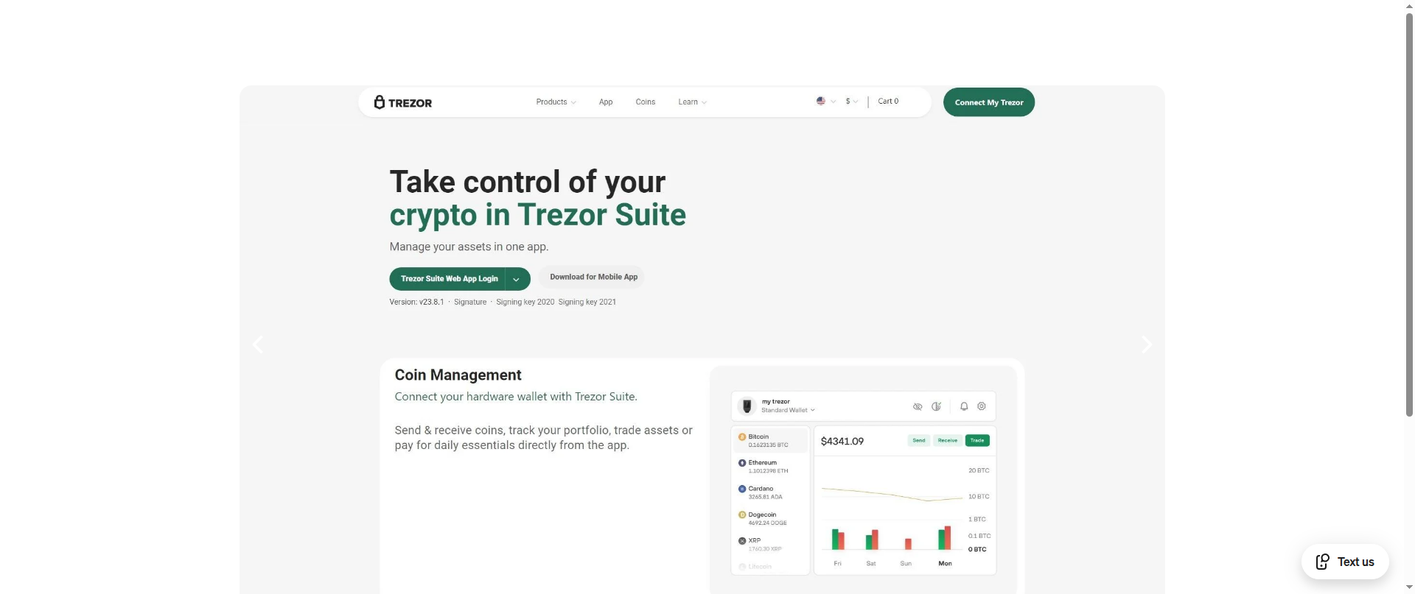The width and height of the screenshot is (1415, 594).
Task: View Cart 0 in the header
Action: (x=888, y=102)
